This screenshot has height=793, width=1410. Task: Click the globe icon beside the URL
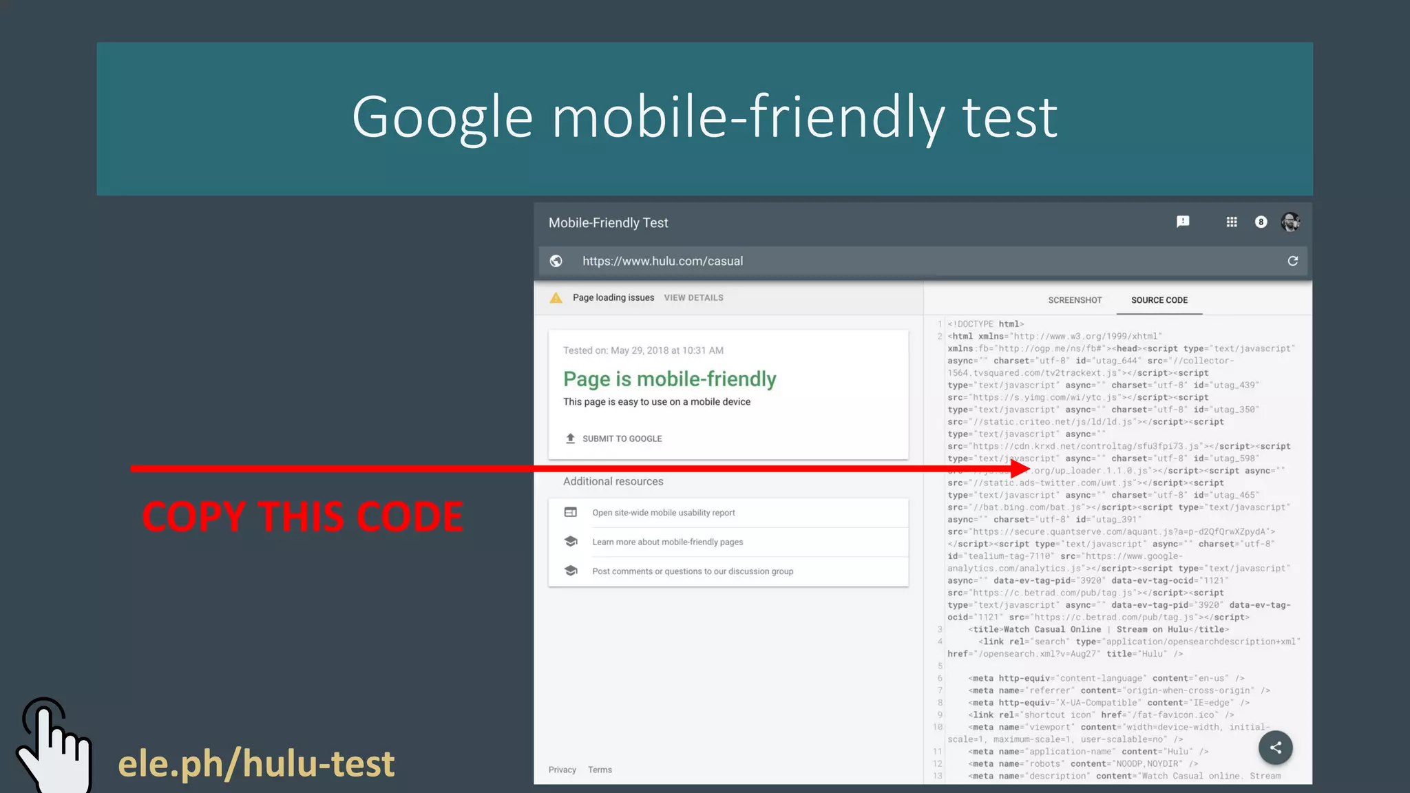coord(556,261)
